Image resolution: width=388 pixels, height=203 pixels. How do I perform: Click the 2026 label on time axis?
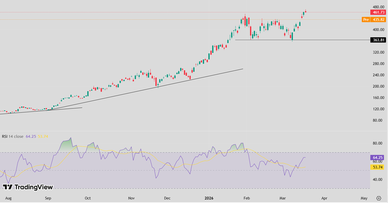[209, 198]
